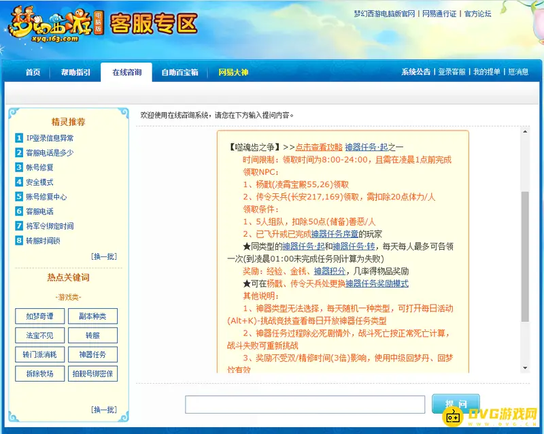544x434 pixels.
Task: Open 短消息 in navigation bar
Action: coord(518,72)
